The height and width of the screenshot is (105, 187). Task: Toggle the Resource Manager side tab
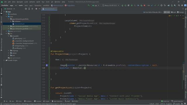1,44
